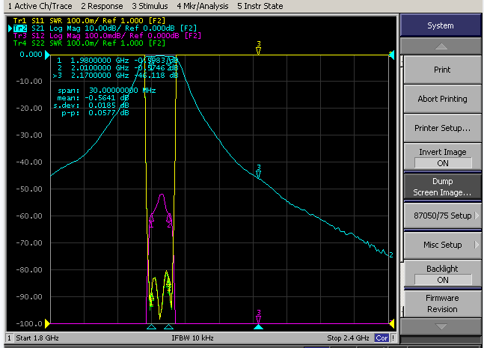The height and width of the screenshot is (348, 484).
Task: Open the Instr State menu
Action: pyautogui.click(x=260, y=6)
